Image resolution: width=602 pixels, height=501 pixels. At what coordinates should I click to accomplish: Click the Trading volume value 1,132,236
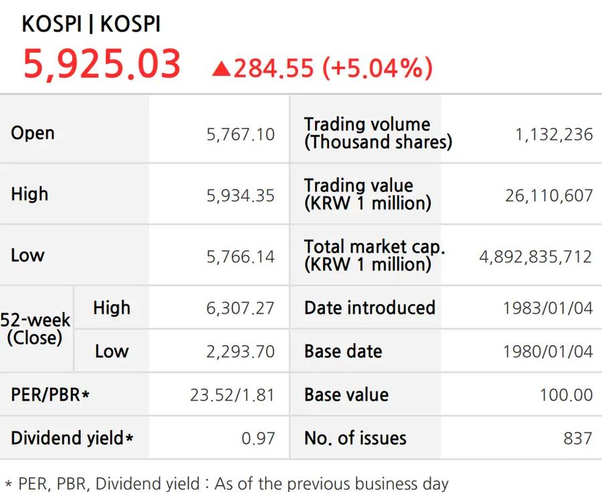(x=554, y=134)
